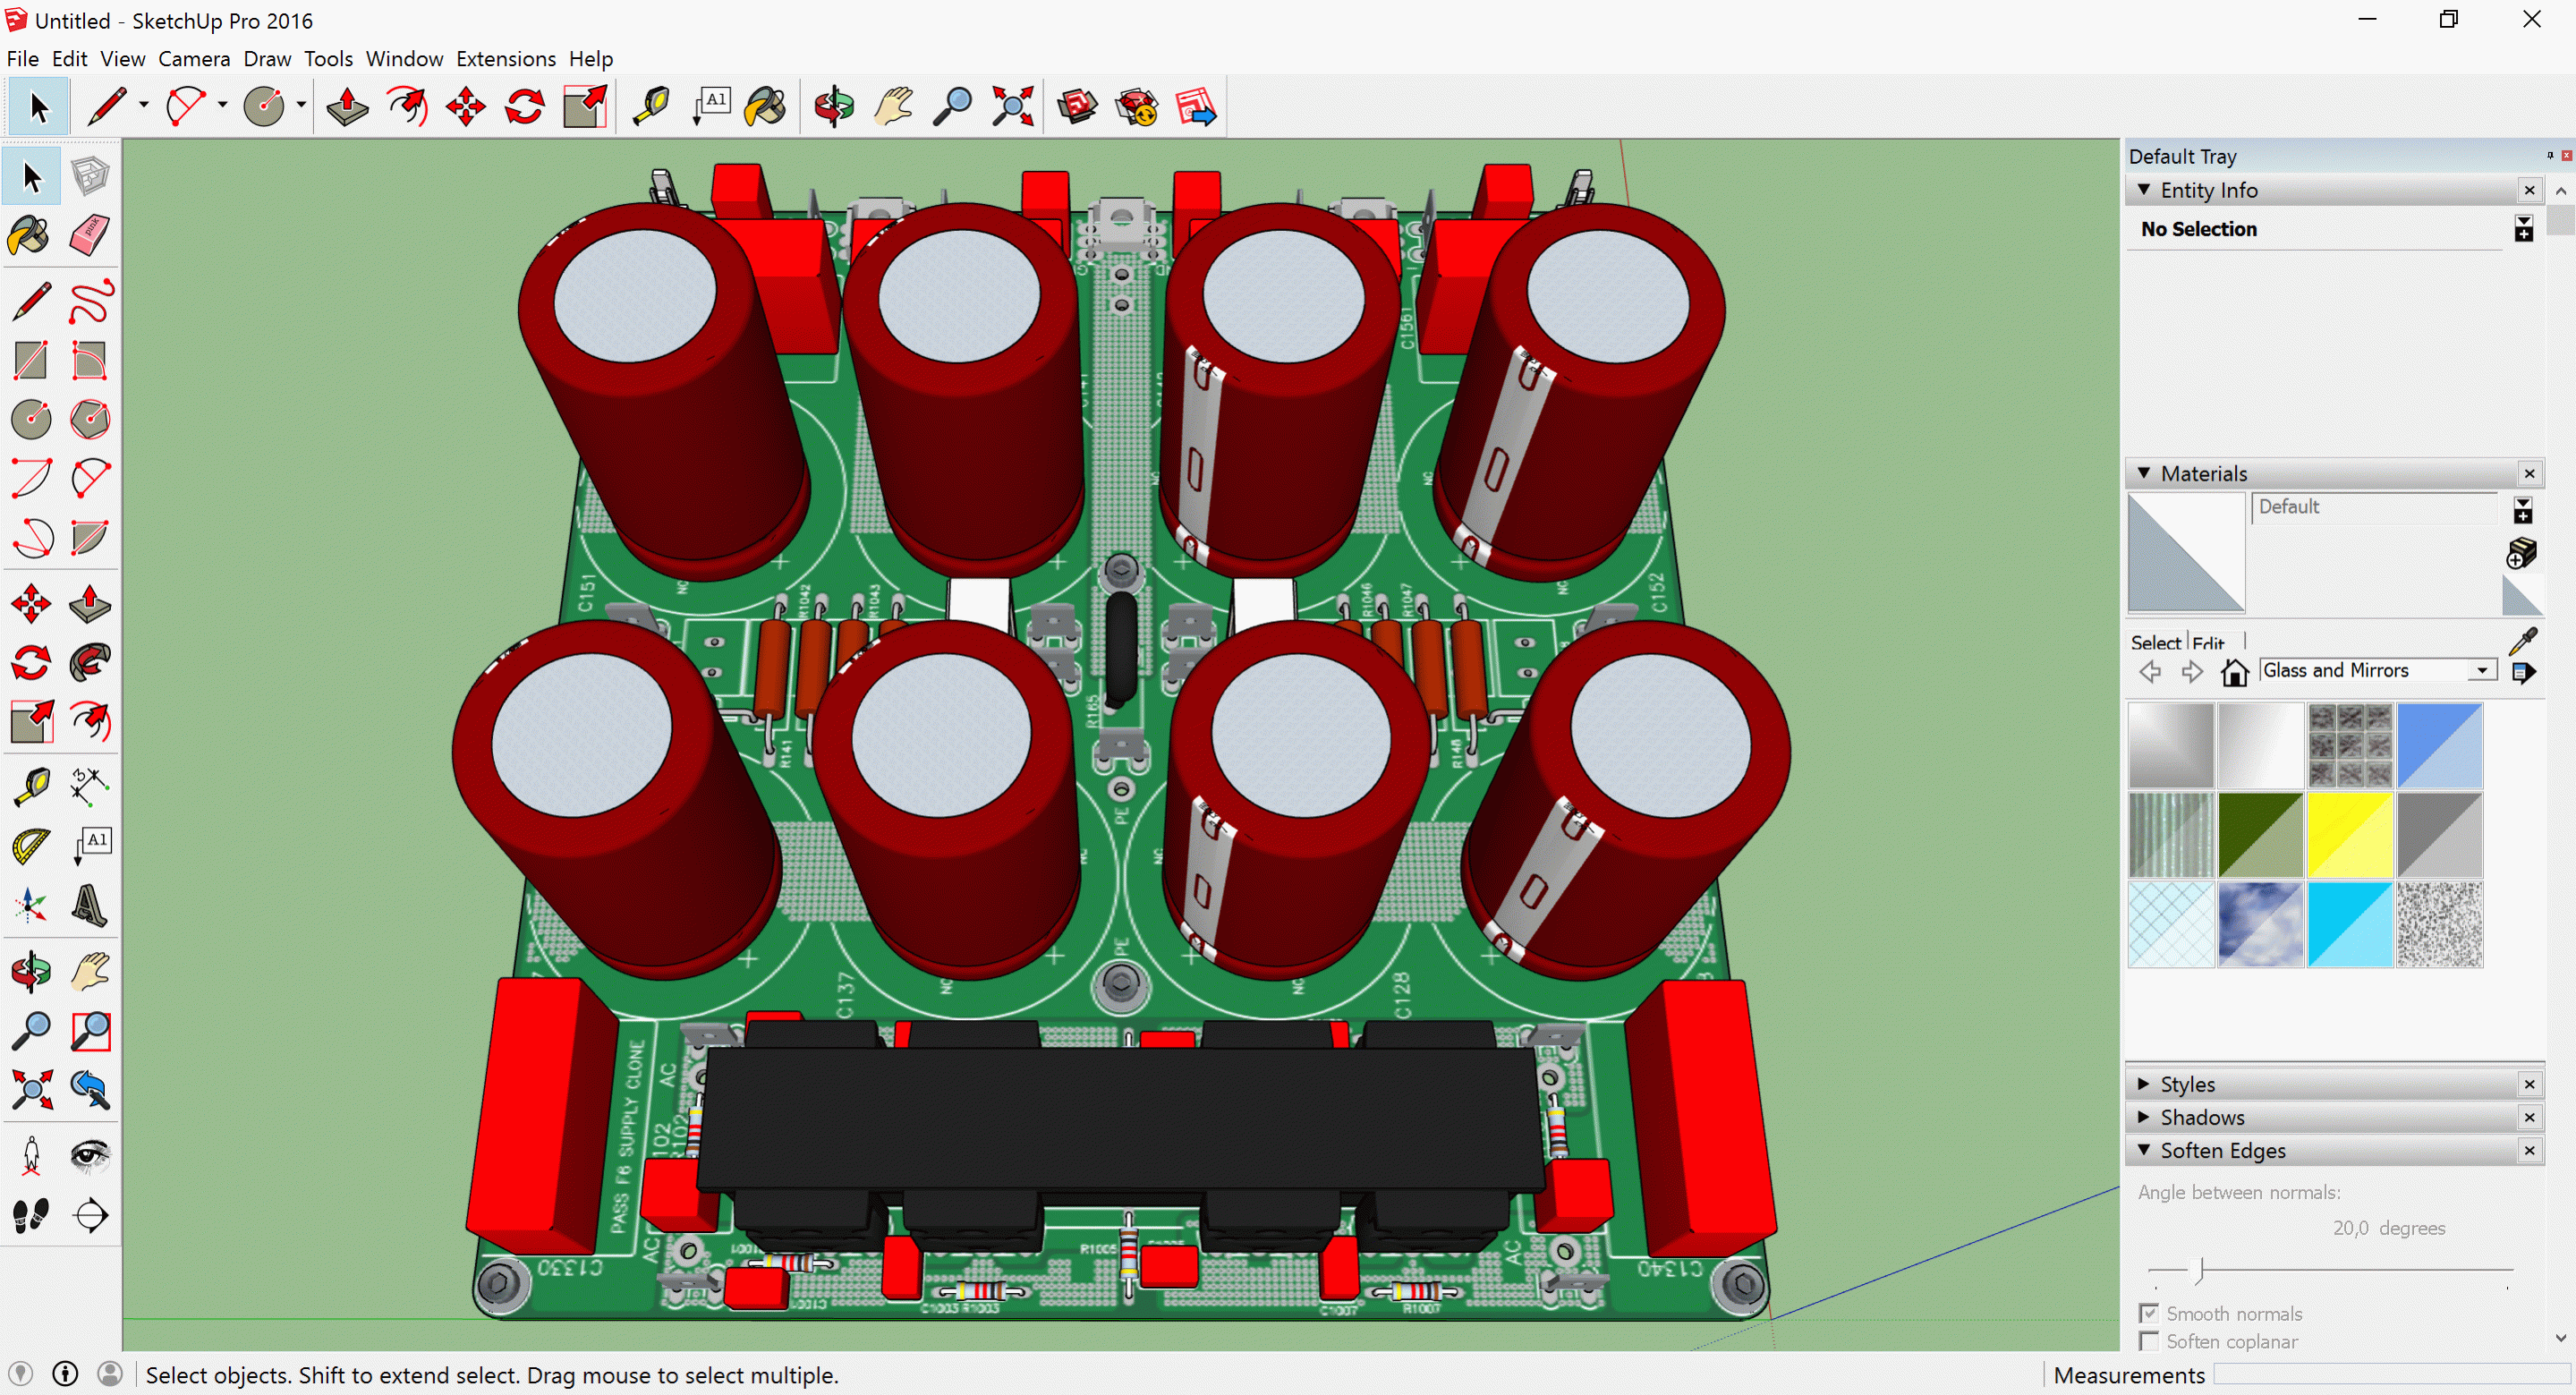
Task: Open the File menu
Action: click(x=22, y=58)
